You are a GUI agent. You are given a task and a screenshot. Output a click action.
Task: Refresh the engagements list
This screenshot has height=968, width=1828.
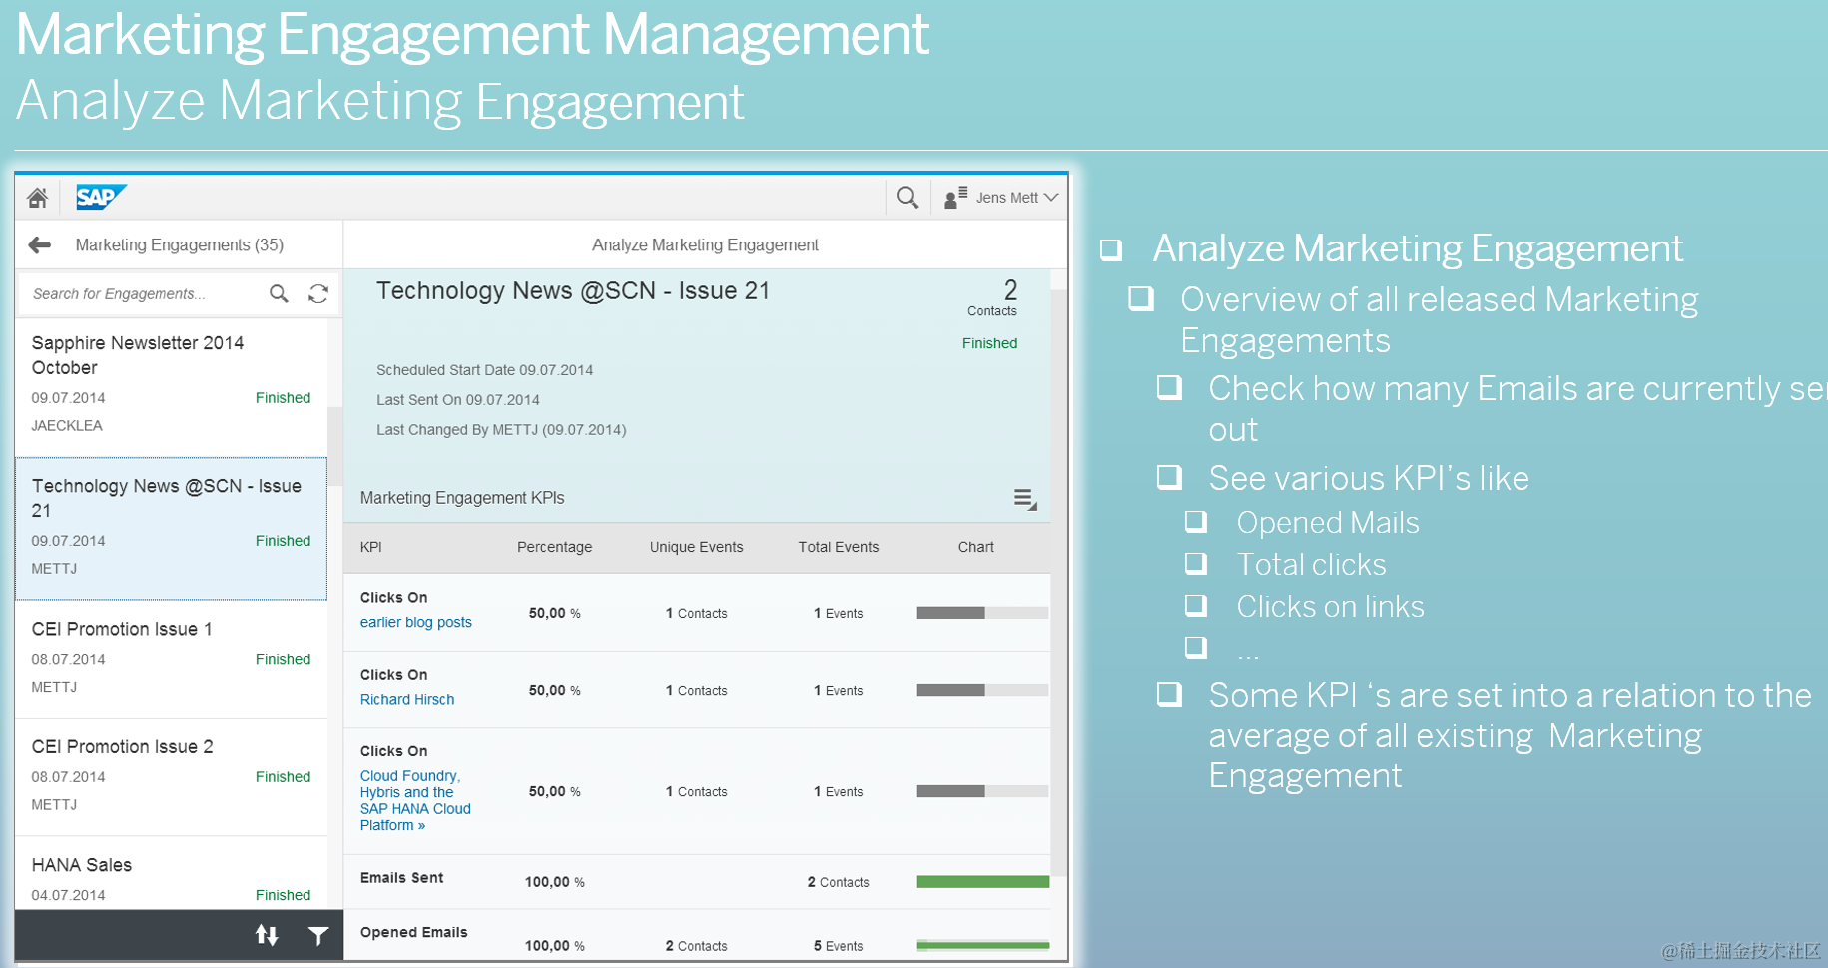point(318,294)
